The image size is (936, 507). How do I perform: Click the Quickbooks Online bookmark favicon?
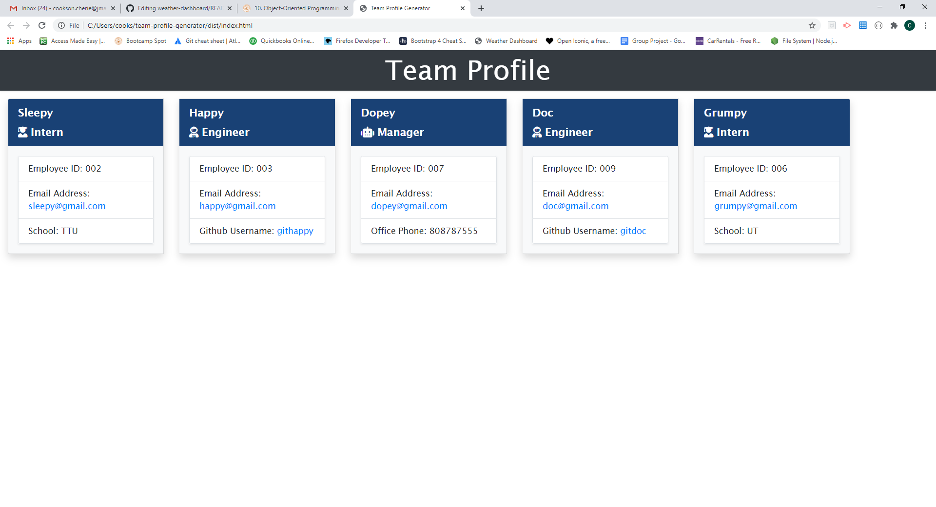[x=253, y=41]
